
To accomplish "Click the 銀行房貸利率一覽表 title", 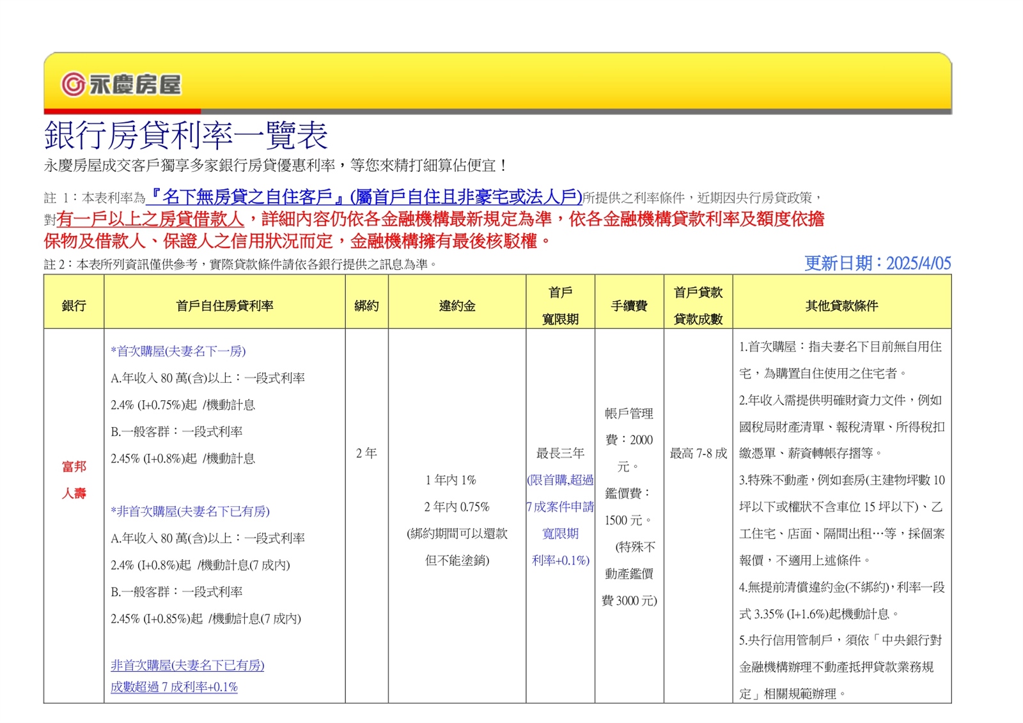I will pos(186,135).
